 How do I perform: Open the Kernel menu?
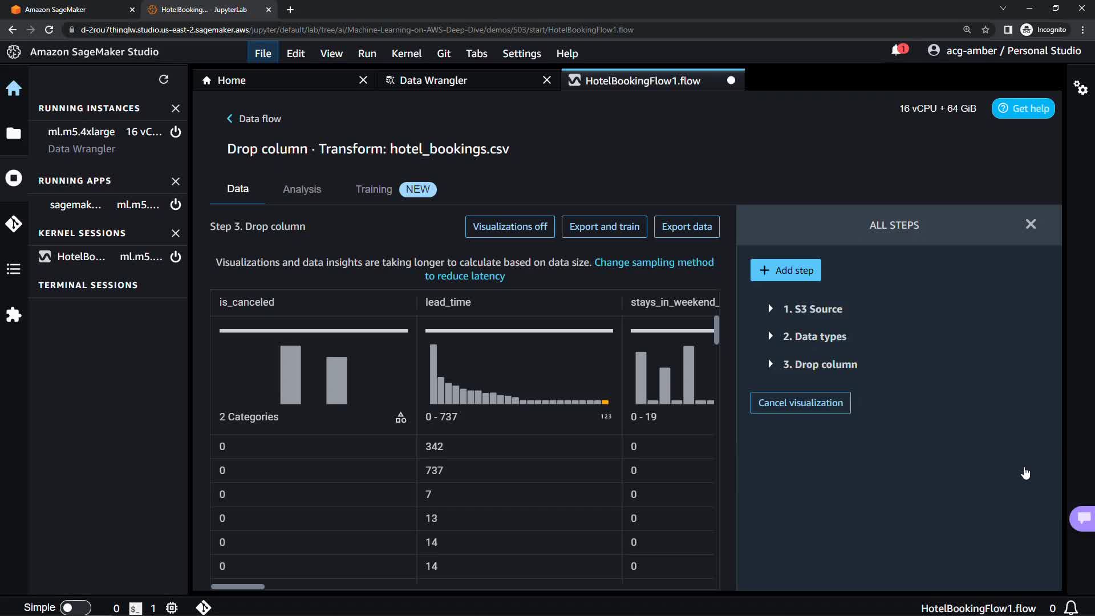coord(406,54)
